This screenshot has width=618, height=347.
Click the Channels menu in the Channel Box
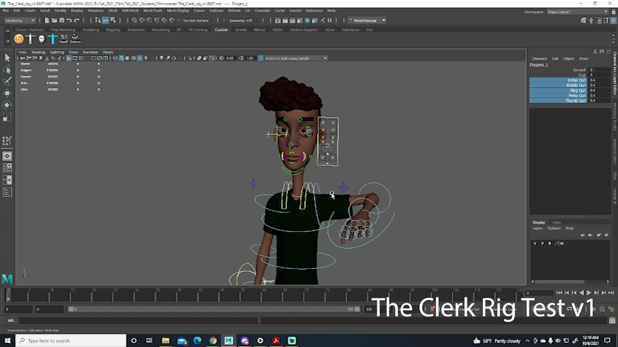click(539, 58)
